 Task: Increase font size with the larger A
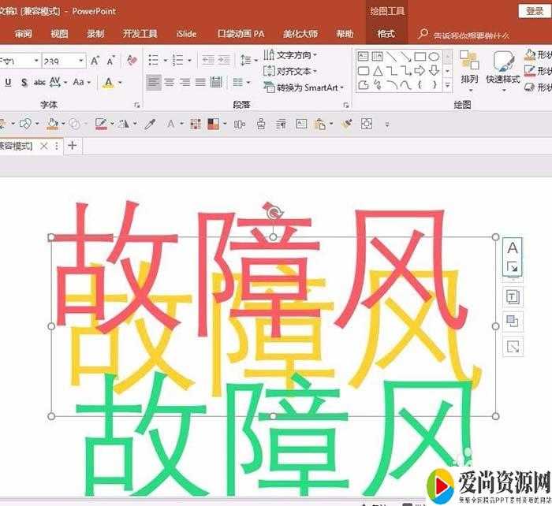point(95,61)
